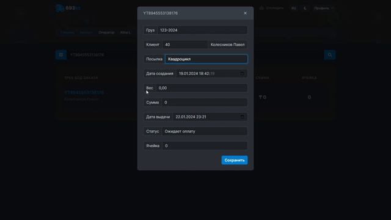Focus the Посылка field with Квадроцикл

point(206,59)
